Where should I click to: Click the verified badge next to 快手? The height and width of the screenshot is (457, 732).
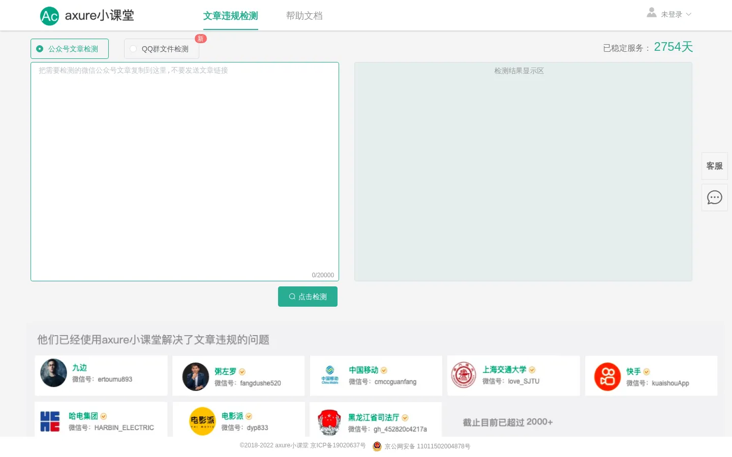click(x=647, y=372)
